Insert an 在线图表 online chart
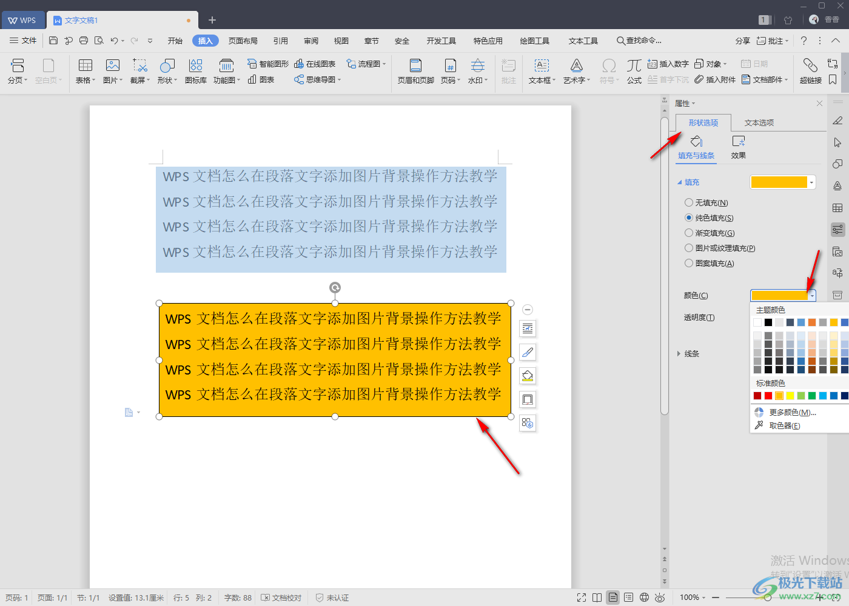The image size is (849, 606). coord(315,64)
